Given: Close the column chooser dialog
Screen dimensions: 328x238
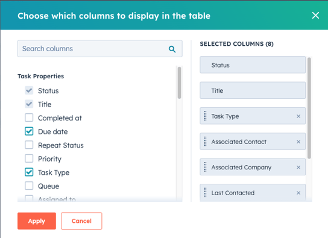Looking at the screenshot, I should pyautogui.click(x=315, y=16).
